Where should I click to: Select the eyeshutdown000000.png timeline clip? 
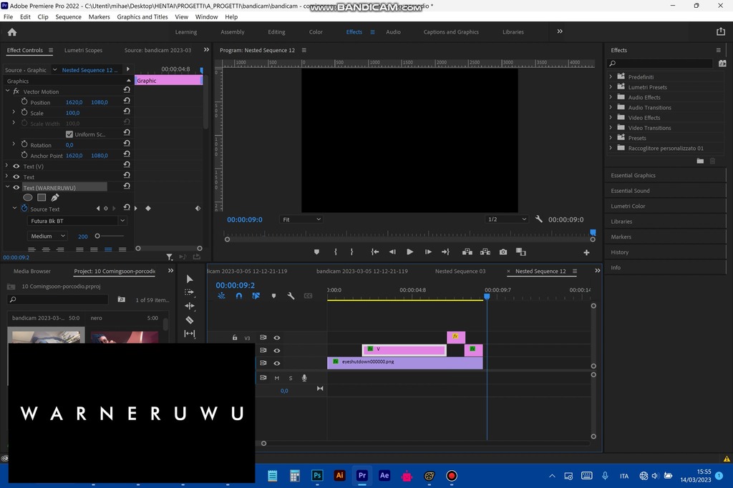pyautogui.click(x=405, y=362)
